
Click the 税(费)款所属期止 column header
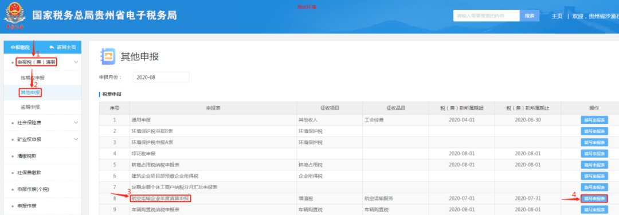(x=527, y=108)
